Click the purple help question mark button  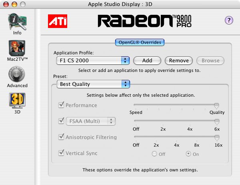tap(229, 20)
